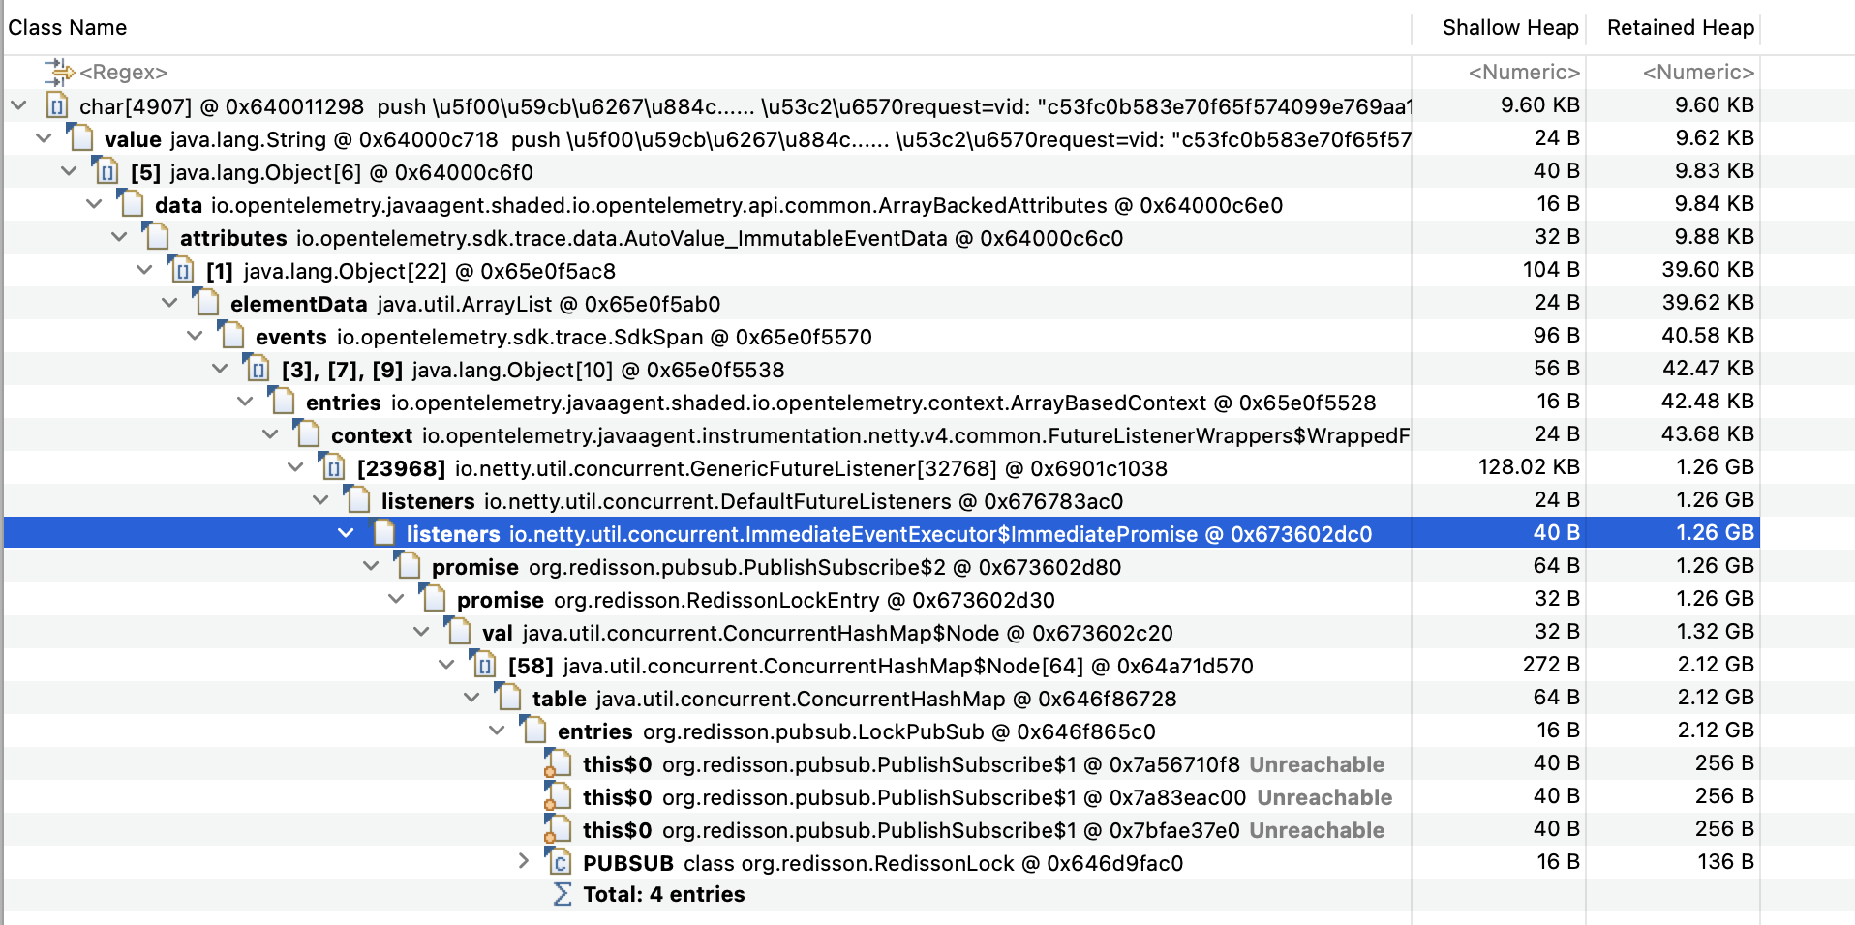This screenshot has width=1855, height=925.
Task: Collapse the attributes AutoValue_ImmutableEventData row
Action: [x=119, y=236]
